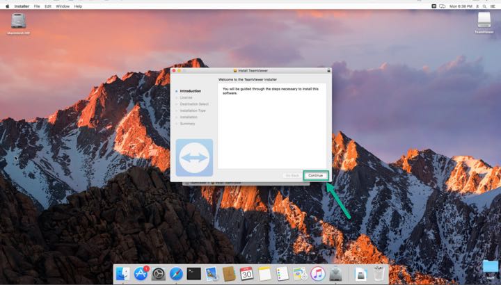This screenshot has height=285, width=501.
Task: Click the display mirroring menu bar icon
Action: coord(443,6)
